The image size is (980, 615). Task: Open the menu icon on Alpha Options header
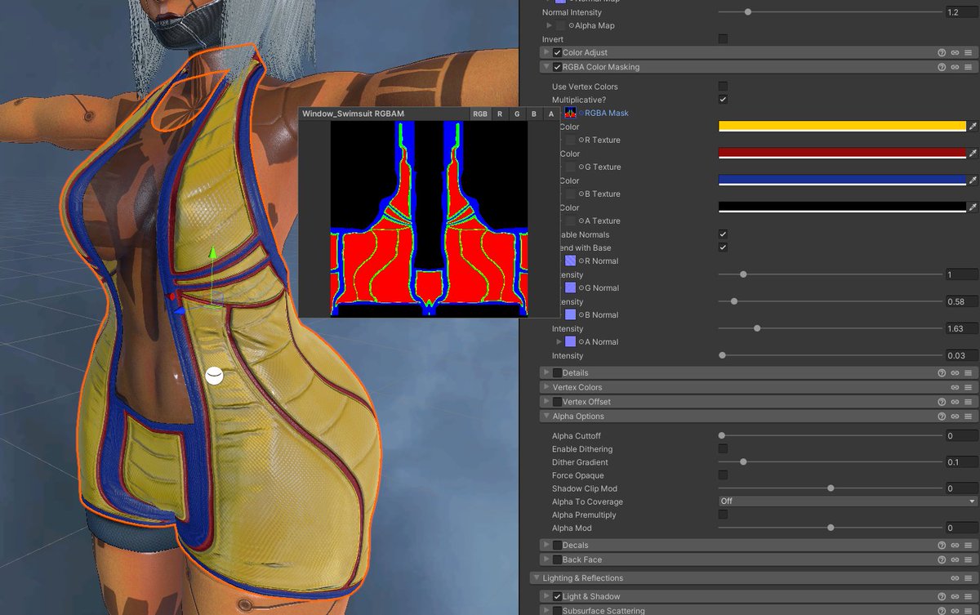click(x=968, y=417)
